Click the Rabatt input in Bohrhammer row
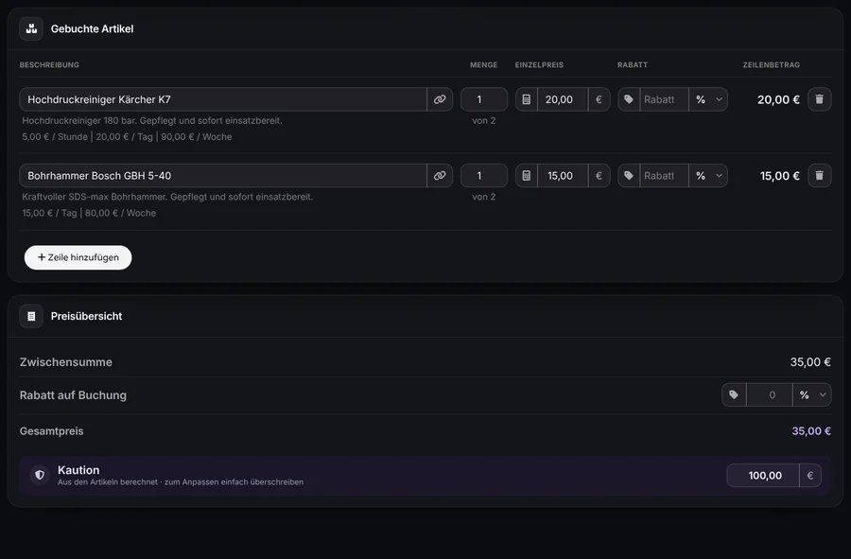This screenshot has height=559, width=851. [x=664, y=176]
